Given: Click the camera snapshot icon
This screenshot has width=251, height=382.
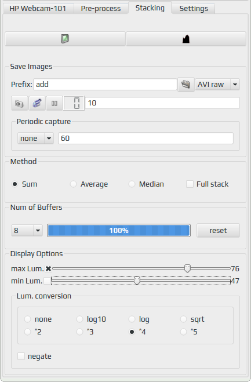Looking at the screenshot, I should point(20,103).
